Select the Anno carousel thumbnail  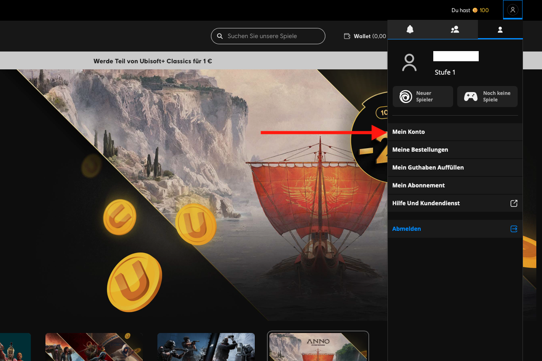318,346
